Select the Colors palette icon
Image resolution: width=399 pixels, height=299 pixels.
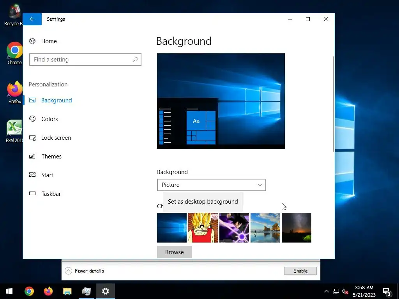[x=32, y=119]
